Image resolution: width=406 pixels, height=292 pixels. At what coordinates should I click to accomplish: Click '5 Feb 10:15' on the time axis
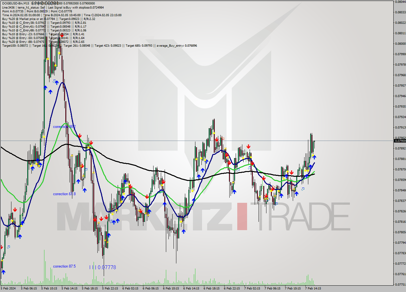pos(49,289)
